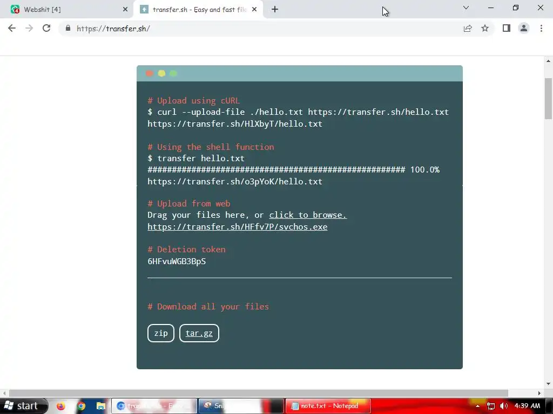Image resolution: width=553 pixels, height=414 pixels.
Task: Click the red dot in terminal header
Action: pyautogui.click(x=149, y=73)
